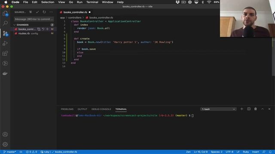Select the books_controller.rb editor tab
The height and width of the screenshot is (154, 275).
(75, 12)
